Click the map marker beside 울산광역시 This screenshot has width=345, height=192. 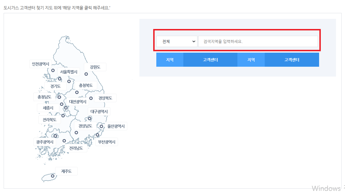[x=101, y=126]
